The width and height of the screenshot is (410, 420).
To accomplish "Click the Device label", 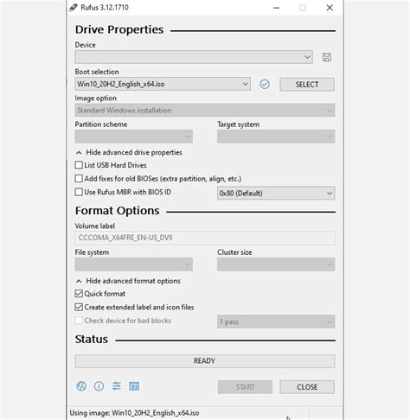I will pyautogui.click(x=86, y=45).
